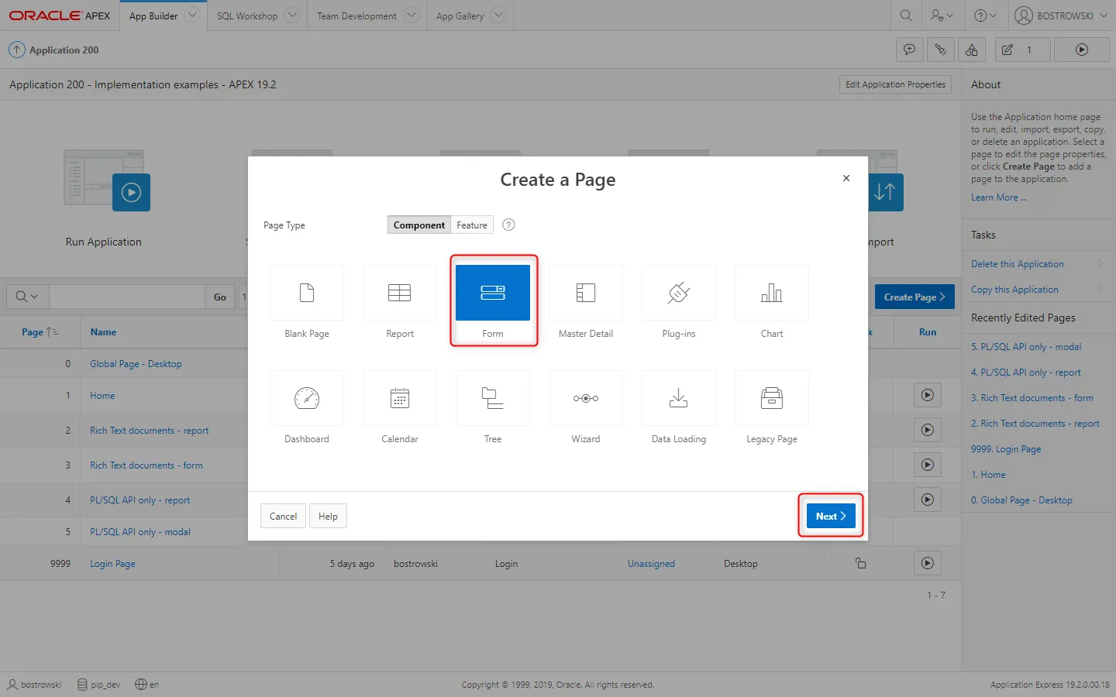Toggle page type to Component
The height and width of the screenshot is (697, 1116).
pyautogui.click(x=418, y=225)
